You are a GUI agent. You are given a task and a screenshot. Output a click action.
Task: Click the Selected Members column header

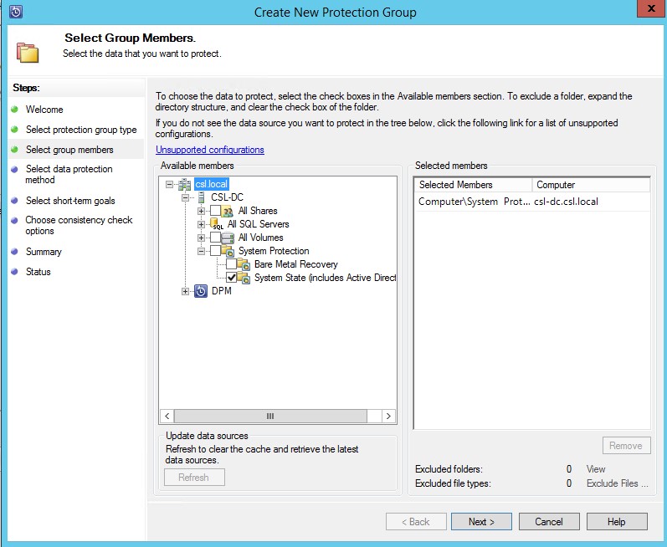(x=473, y=185)
